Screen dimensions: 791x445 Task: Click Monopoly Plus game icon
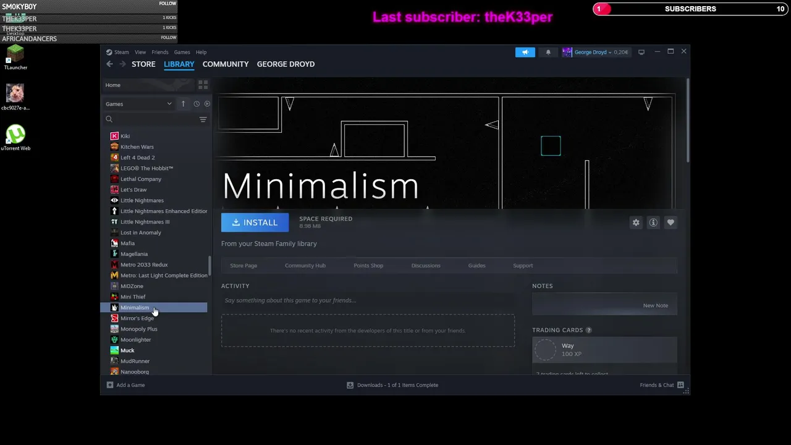[114, 329]
